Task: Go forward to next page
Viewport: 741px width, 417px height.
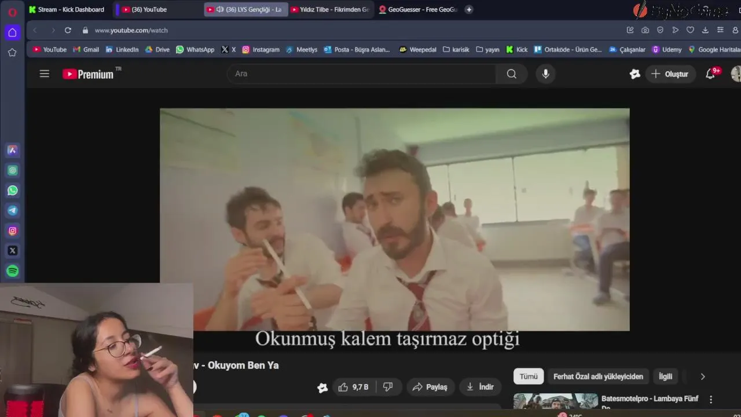Action: pos(53,30)
